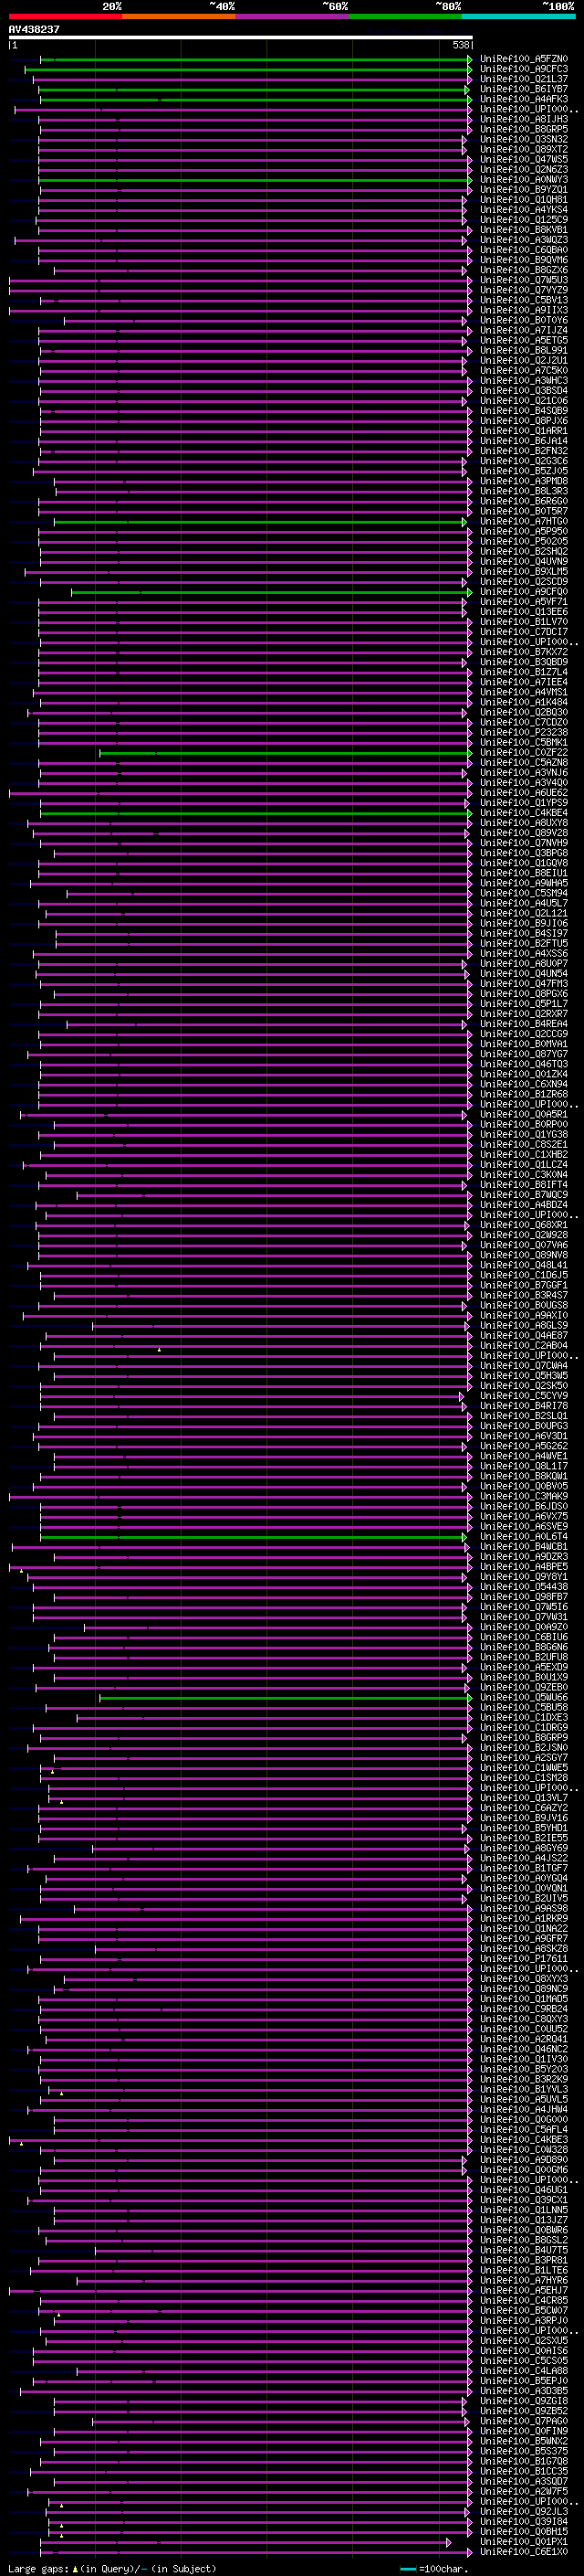Viewport: 584px width, 2576px height.
Task: Click label UniRef100_A9IIX3
Action: click(524, 310)
